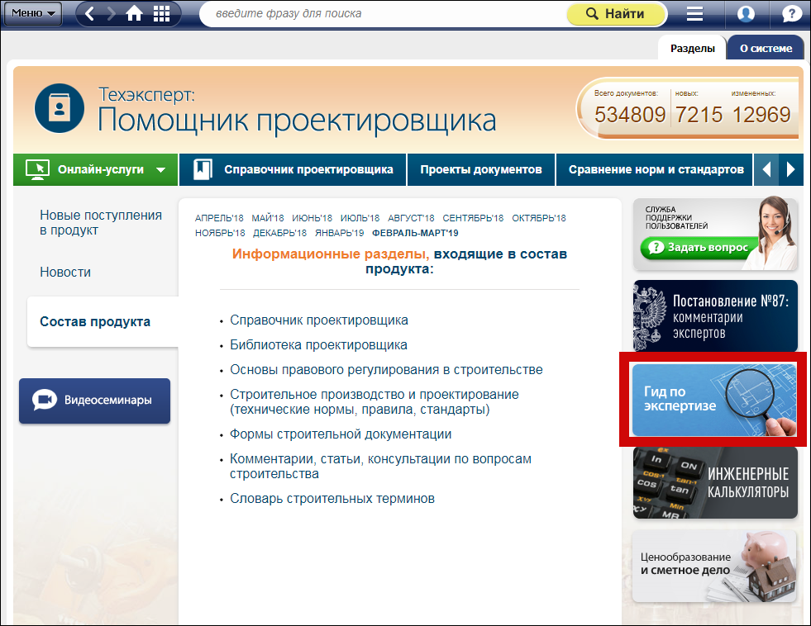The height and width of the screenshot is (626, 811).
Task: Select the ЯНВАРЬ'19 month link
Action: point(339,233)
